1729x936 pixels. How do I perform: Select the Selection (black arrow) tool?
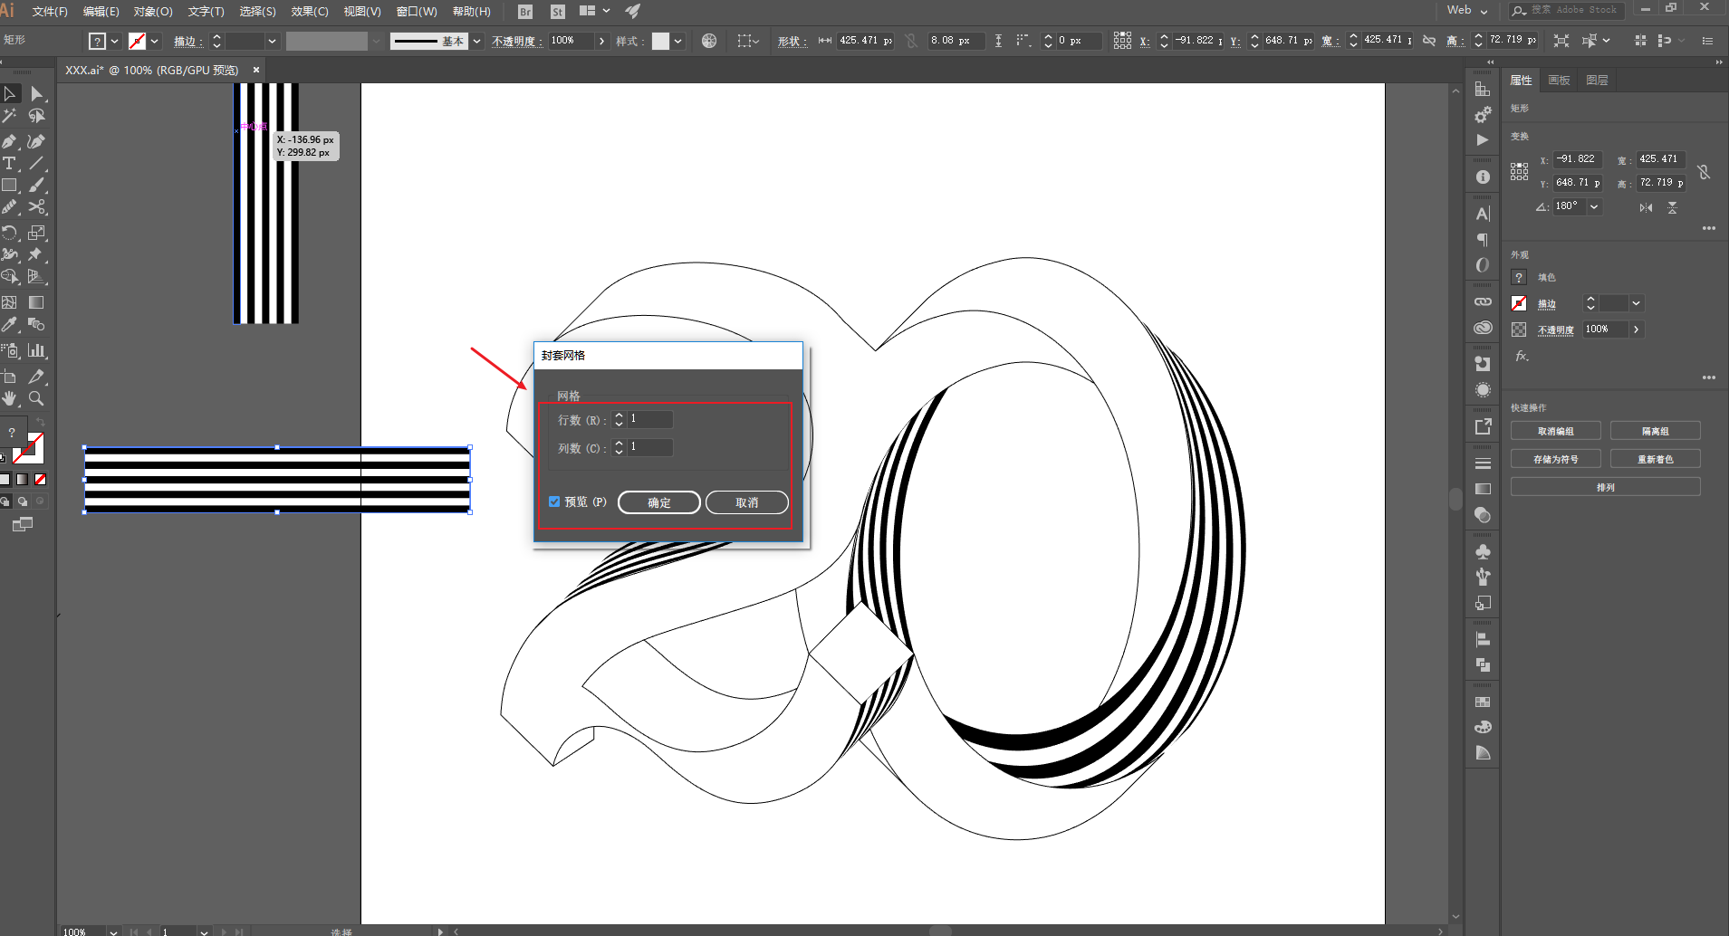click(10, 93)
